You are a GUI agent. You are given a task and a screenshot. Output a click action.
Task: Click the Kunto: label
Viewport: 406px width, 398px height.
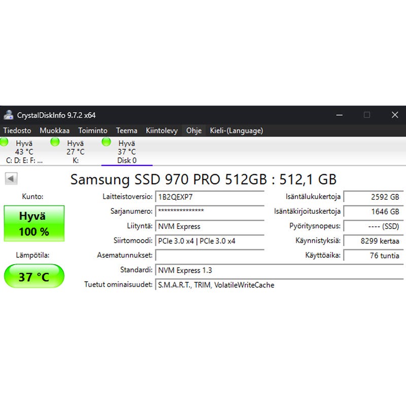[x=32, y=196]
